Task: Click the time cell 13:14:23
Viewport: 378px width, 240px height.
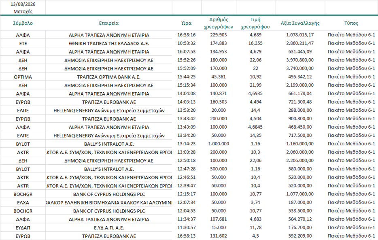Action: pos(186,144)
